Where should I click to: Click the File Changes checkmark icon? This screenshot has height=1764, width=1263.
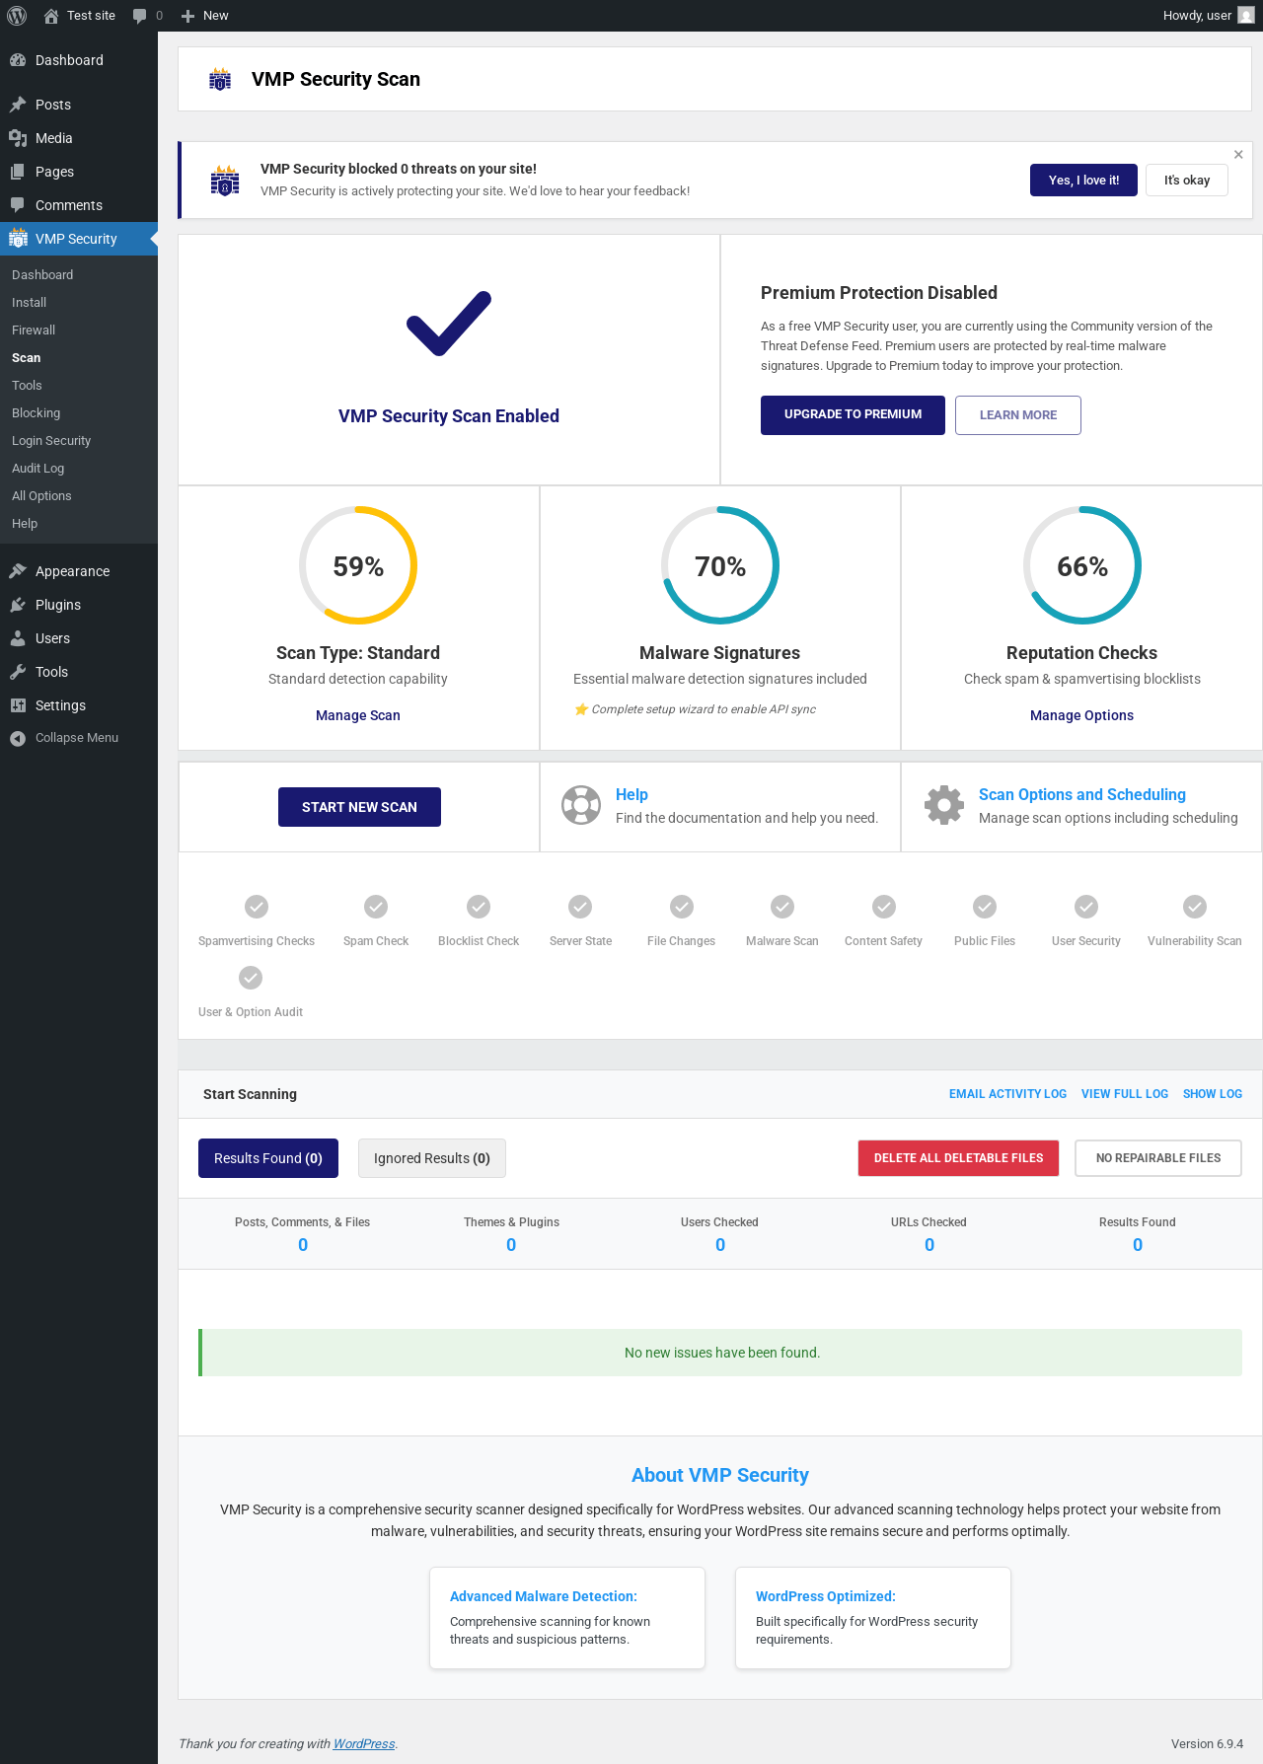[682, 907]
